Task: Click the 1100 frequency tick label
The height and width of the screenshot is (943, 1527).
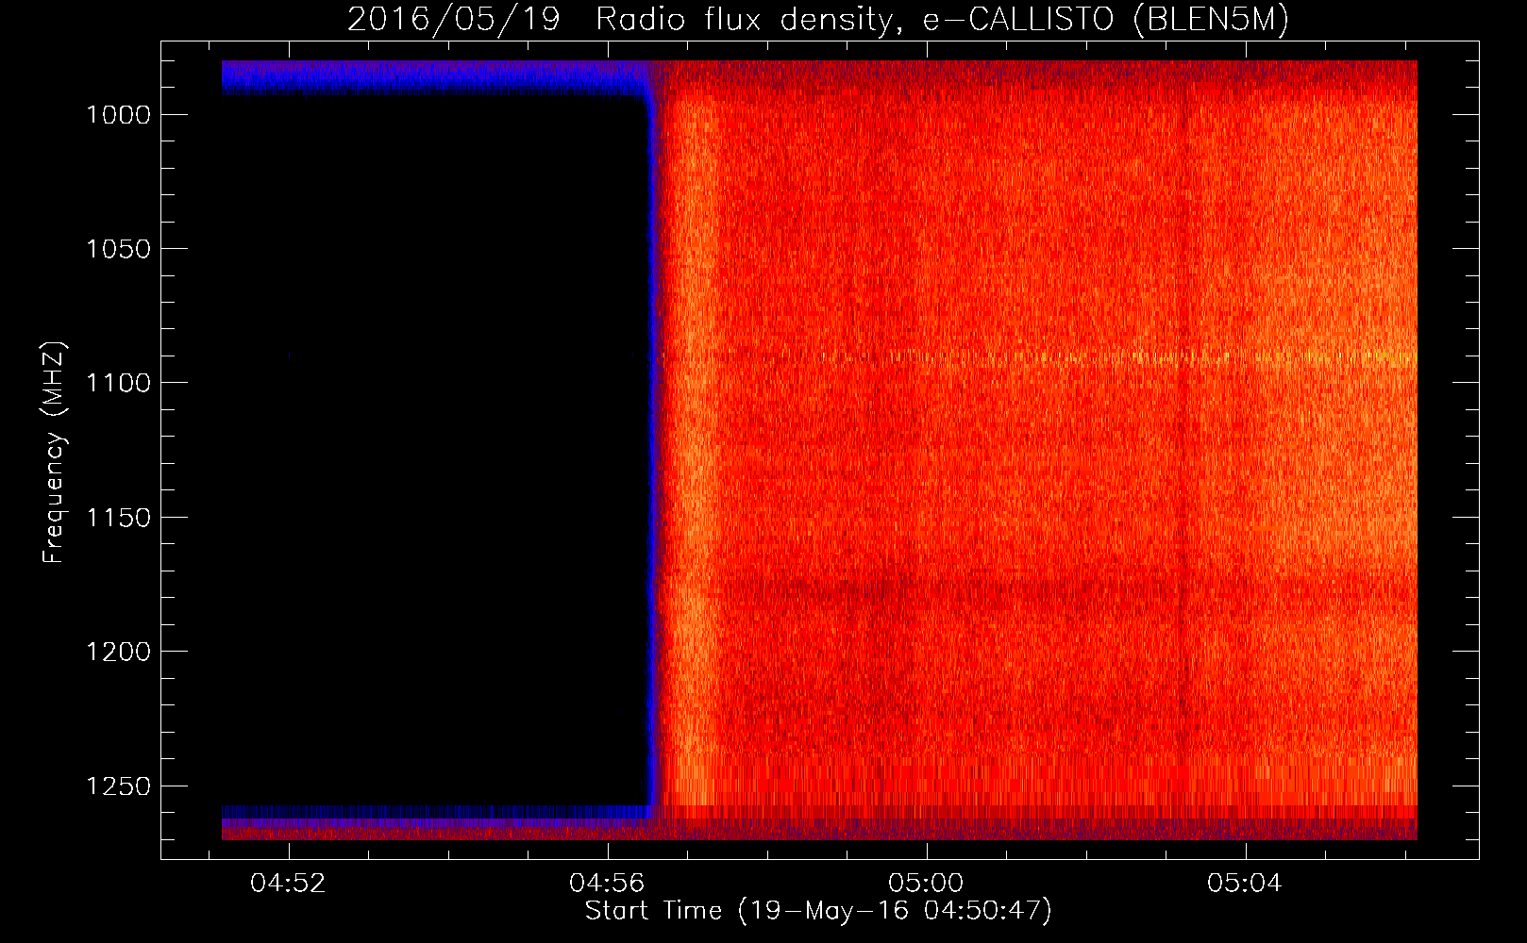Action: coord(118,383)
